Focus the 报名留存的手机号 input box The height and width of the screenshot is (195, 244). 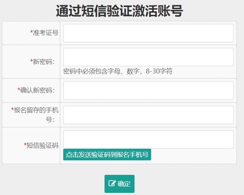pos(148,115)
